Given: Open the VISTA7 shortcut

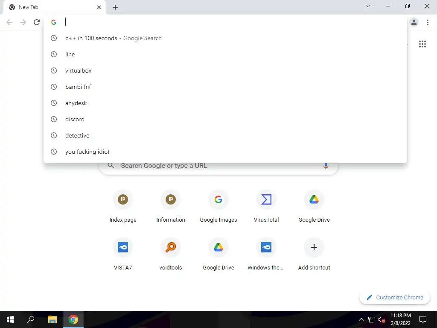Looking at the screenshot, I should pos(123,255).
